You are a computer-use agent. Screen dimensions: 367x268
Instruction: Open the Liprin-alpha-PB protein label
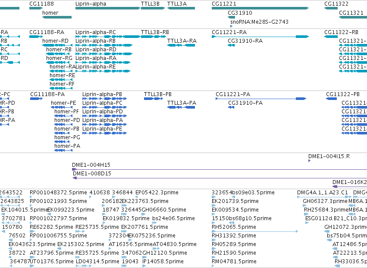(x=102, y=94)
